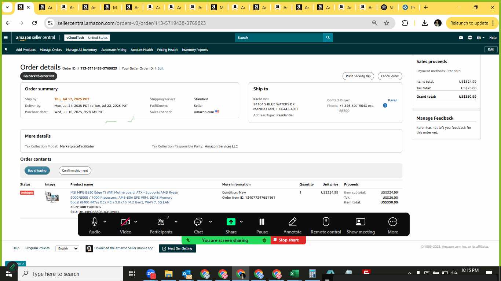Screen dimensions: 501x281
Task: Click Cancel order button
Action: point(390,76)
